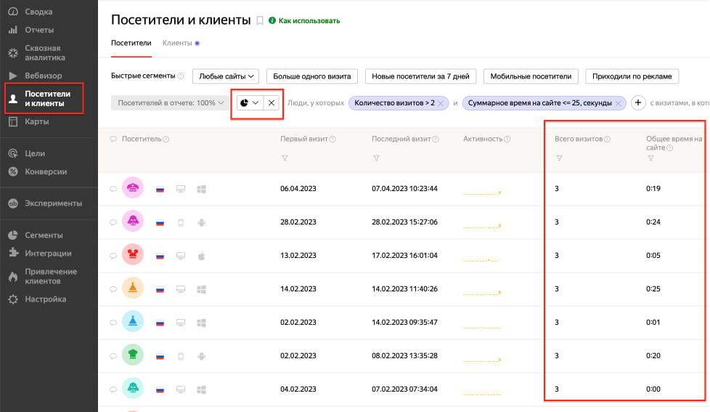710x412 pixels.
Task: Open Сквозная аналитика in sidebar menu
Action: click(x=45, y=53)
